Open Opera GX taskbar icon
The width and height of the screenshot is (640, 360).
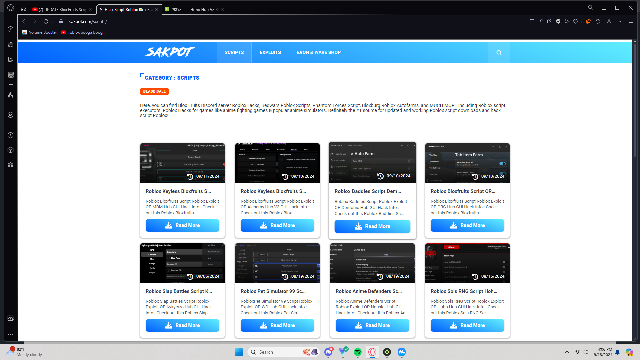[x=372, y=352]
